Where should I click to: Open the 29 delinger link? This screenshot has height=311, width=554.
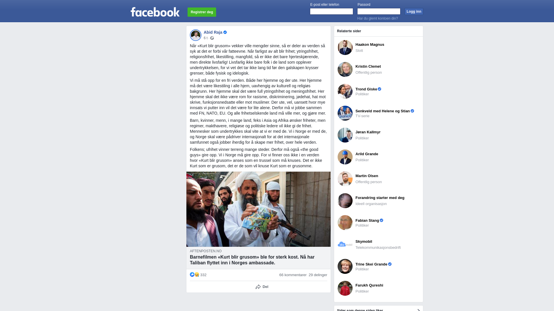click(x=318, y=275)
